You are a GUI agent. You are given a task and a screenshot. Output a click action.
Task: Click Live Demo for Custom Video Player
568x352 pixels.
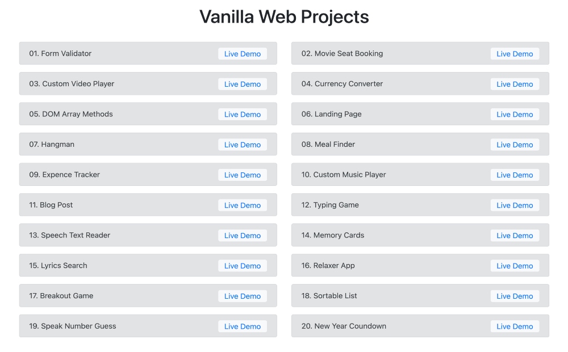click(243, 84)
